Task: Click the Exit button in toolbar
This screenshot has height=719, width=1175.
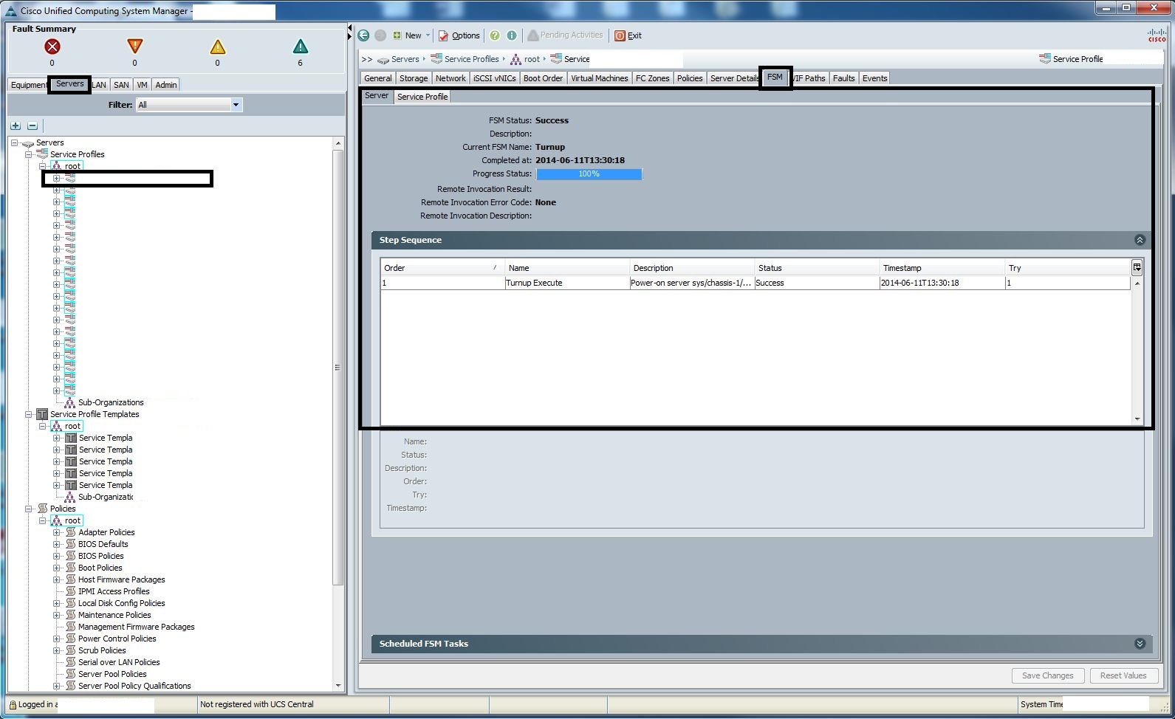Action: [628, 35]
